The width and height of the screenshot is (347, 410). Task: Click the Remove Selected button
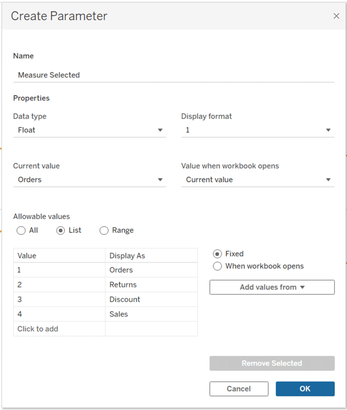[x=272, y=363]
